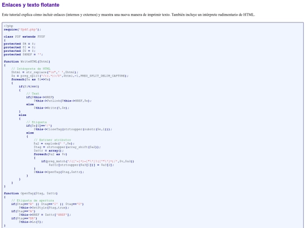Click the intro paragraph starting 'Este tutorial explica'

[128, 15]
